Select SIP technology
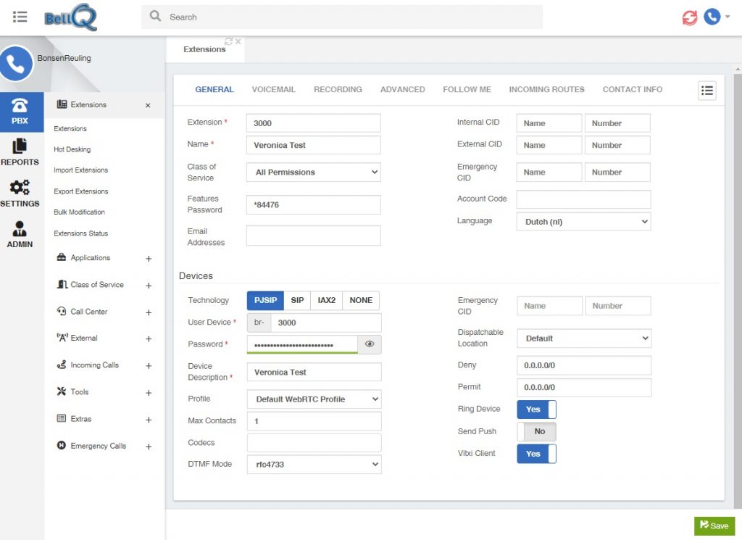Viewport: 742px width, 540px height. point(297,301)
